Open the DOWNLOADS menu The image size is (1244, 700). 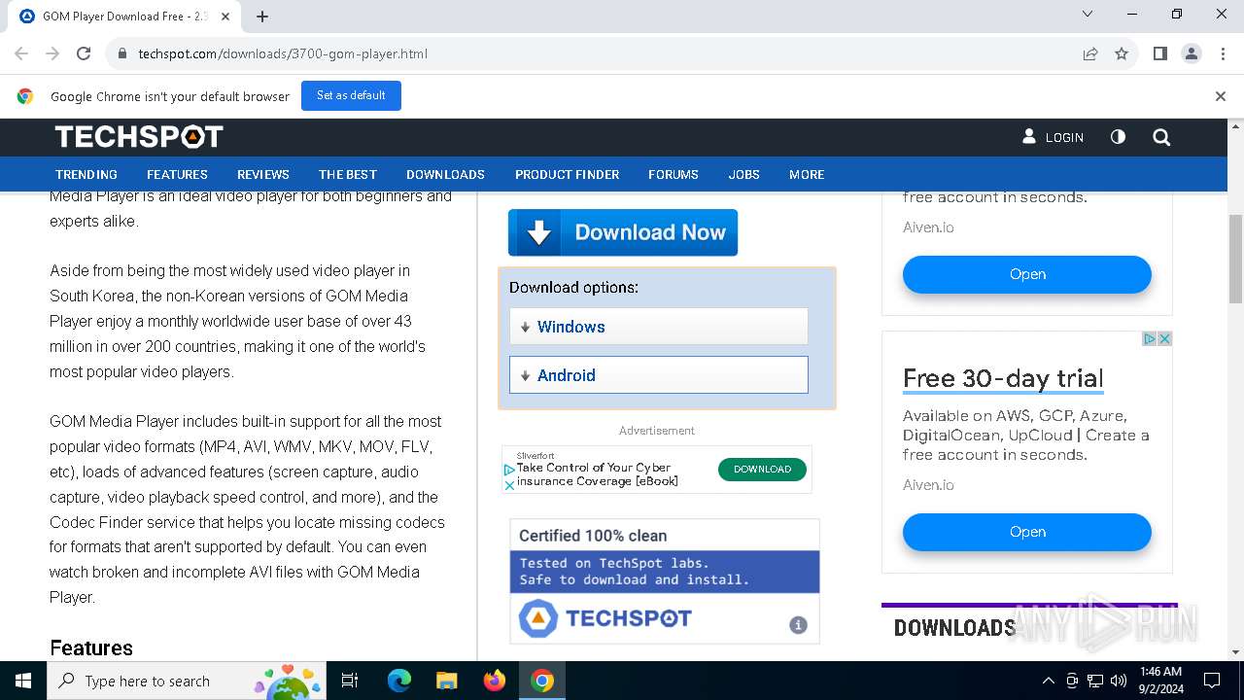click(445, 175)
